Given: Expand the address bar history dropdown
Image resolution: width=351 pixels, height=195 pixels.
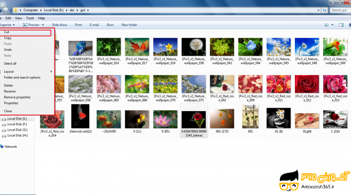Looking at the screenshot, I should pos(318,10).
